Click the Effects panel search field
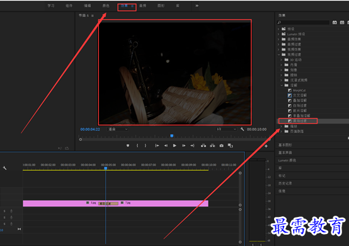 pos(303,23)
